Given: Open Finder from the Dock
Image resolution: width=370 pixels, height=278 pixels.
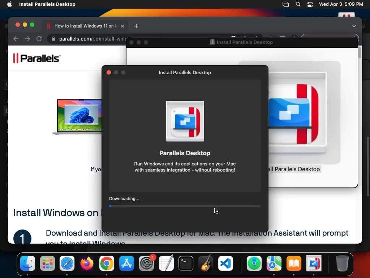Looking at the screenshot, I should [x=27, y=263].
